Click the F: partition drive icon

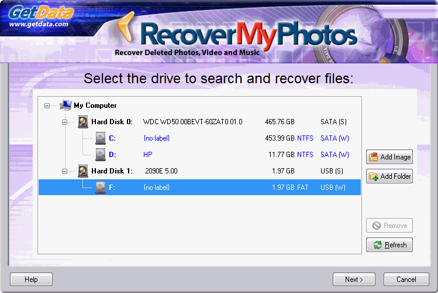(x=100, y=188)
